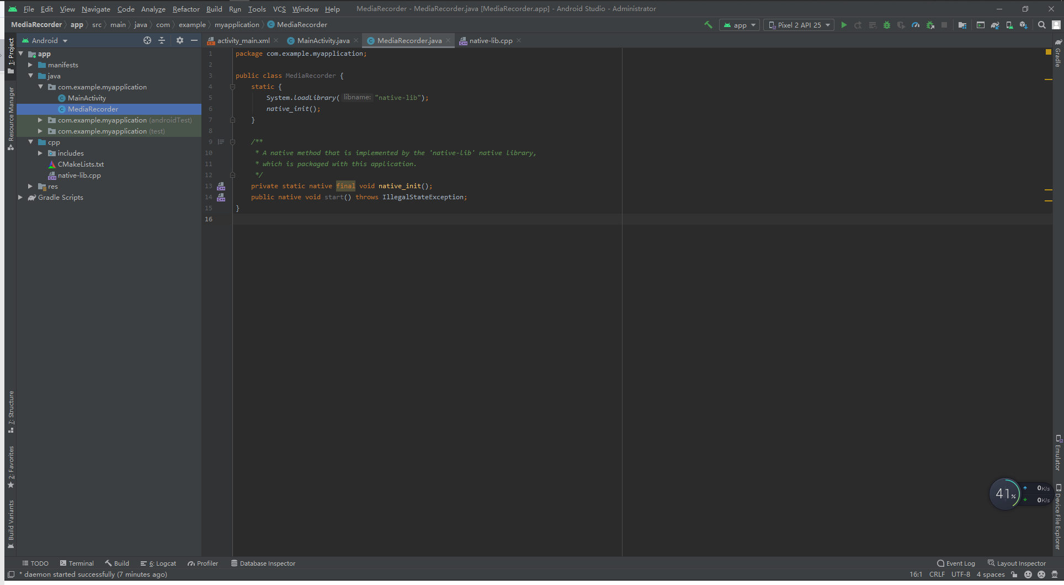Screen dimensions: 1064x585
Task: Run the app with green play button
Action: click(844, 25)
